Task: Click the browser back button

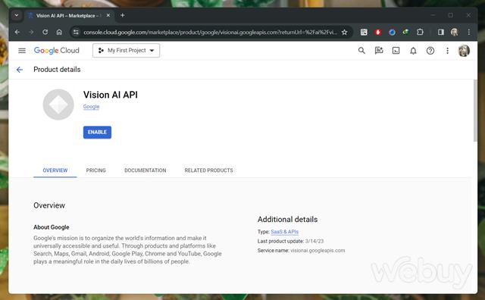Action: (x=17, y=32)
